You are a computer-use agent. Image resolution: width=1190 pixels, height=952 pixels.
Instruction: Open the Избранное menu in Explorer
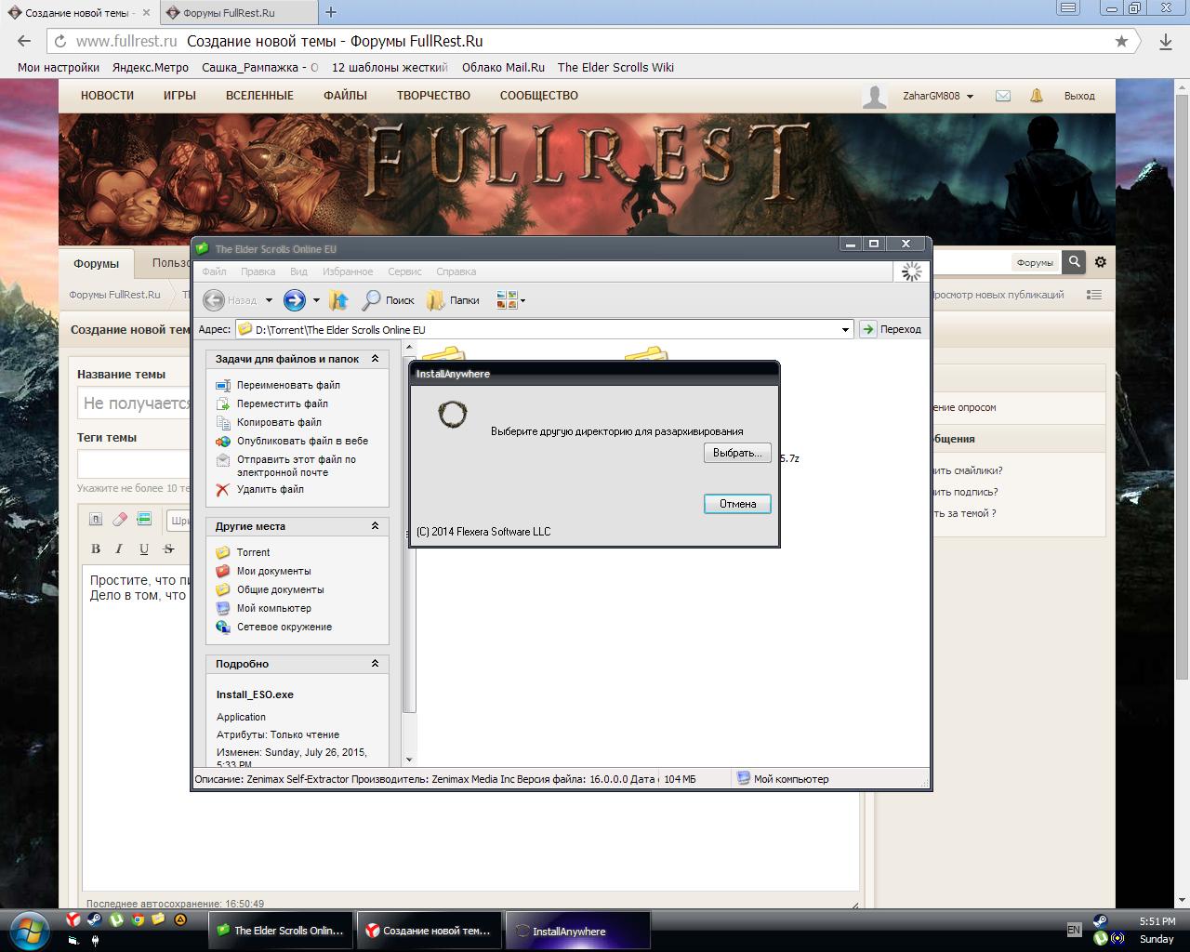point(348,271)
